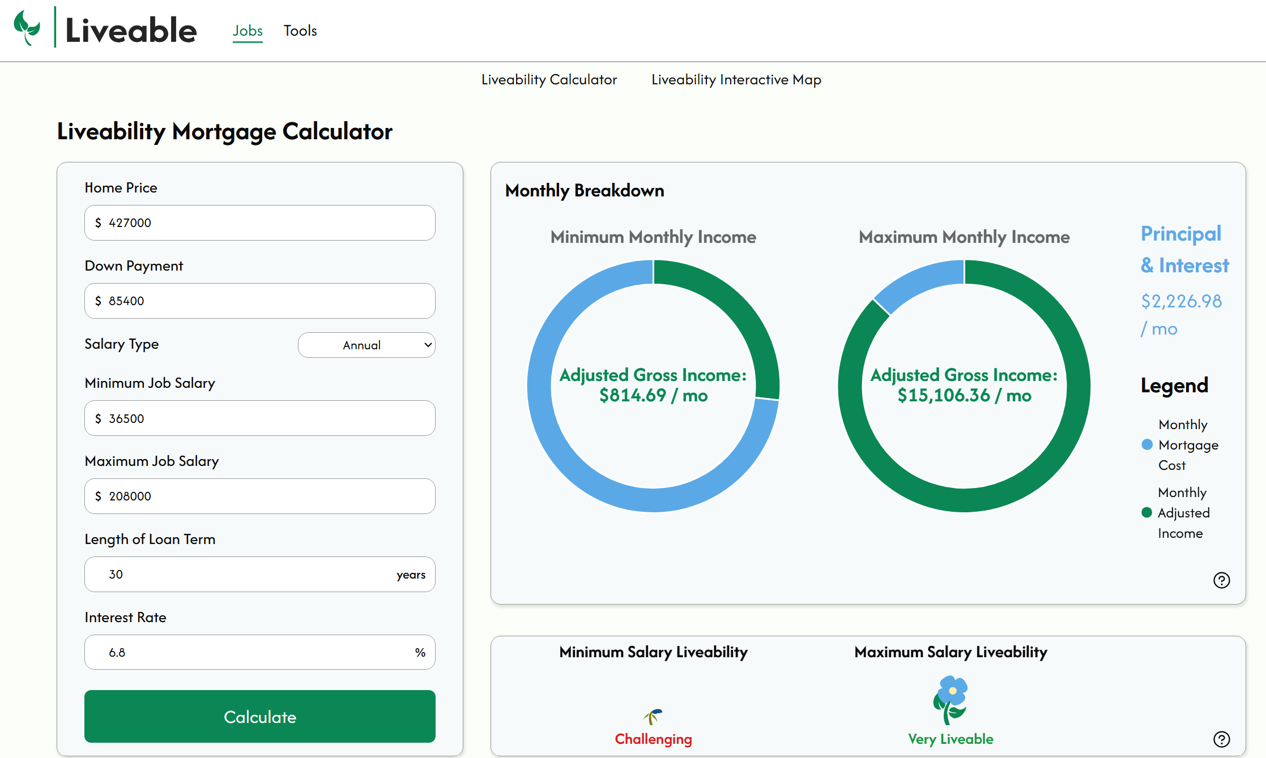Focus the Minimum Job Salary field
The width and height of the screenshot is (1266, 758).
coord(260,418)
